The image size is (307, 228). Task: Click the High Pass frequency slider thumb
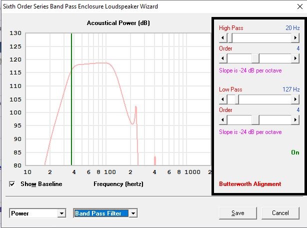click(x=230, y=38)
